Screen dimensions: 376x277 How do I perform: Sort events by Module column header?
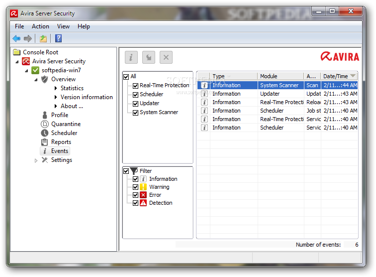point(281,76)
